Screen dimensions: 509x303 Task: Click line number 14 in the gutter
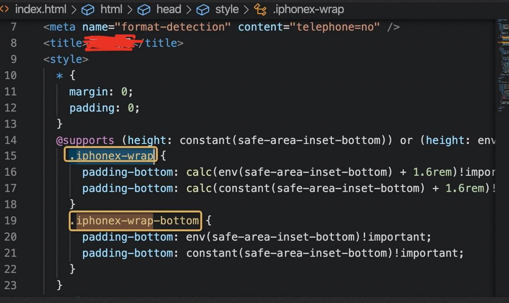[x=10, y=140]
